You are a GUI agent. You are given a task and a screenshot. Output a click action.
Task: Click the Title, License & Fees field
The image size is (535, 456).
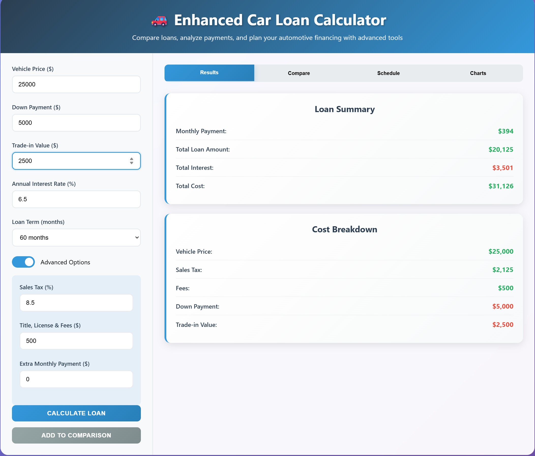click(x=76, y=341)
